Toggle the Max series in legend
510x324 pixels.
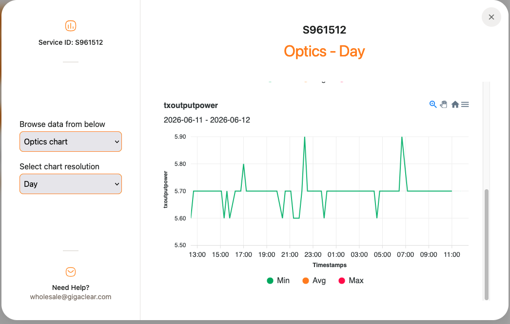351,281
